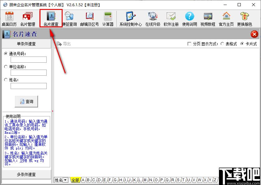
Task: Open the 姓名 index dropdown at bottom
Action: (66, 180)
